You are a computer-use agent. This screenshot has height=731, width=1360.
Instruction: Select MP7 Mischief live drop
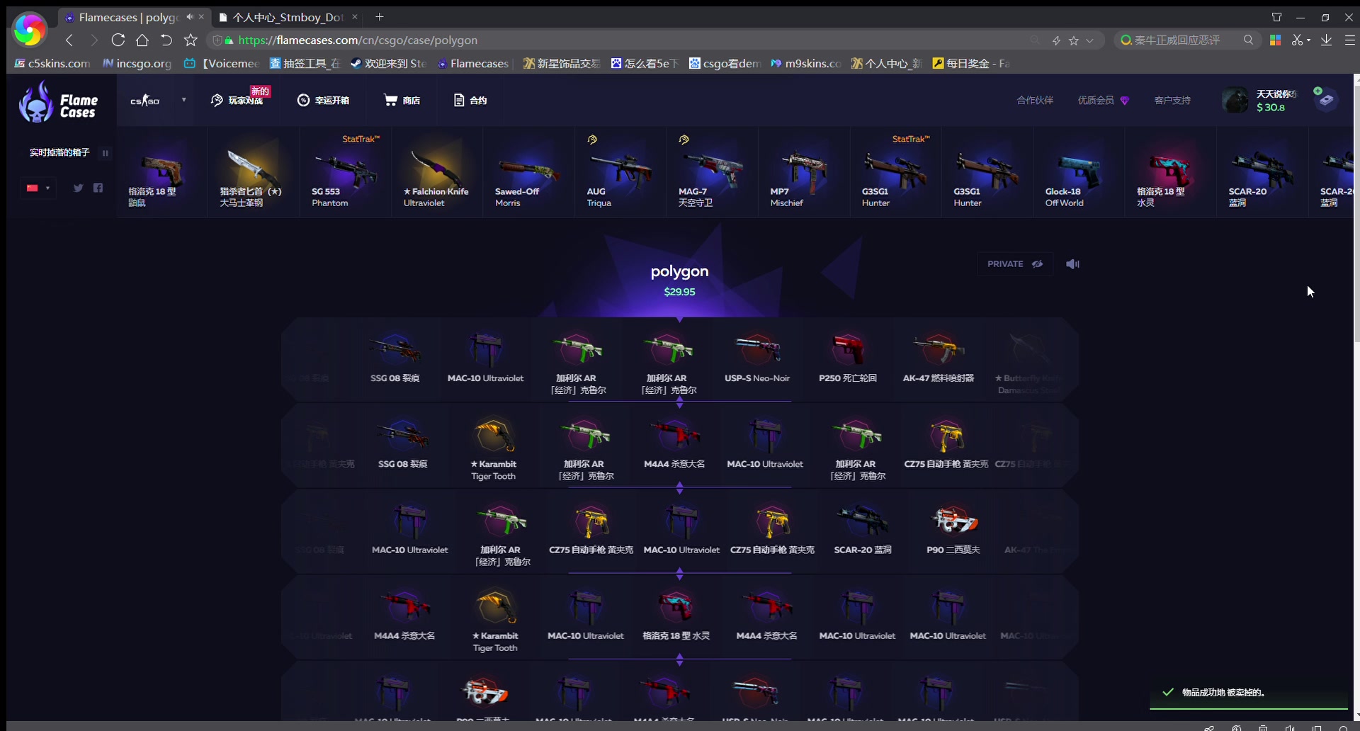(x=804, y=172)
